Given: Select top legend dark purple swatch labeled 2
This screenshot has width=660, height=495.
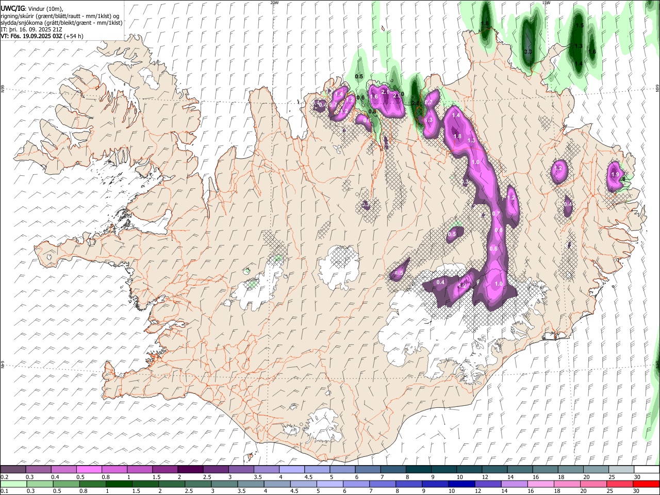Looking at the screenshot, I should (x=190, y=469).
